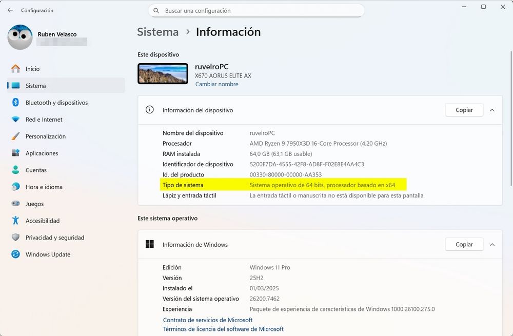Select Inicio in the sidebar
513x336 pixels.
click(32, 69)
